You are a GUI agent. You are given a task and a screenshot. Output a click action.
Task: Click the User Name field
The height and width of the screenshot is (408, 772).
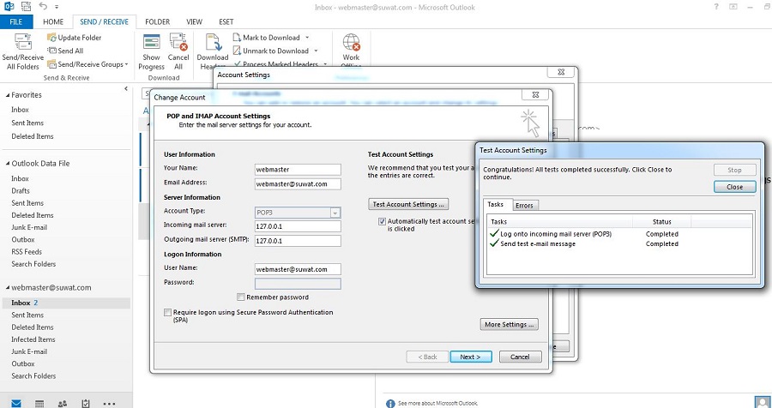click(x=298, y=269)
